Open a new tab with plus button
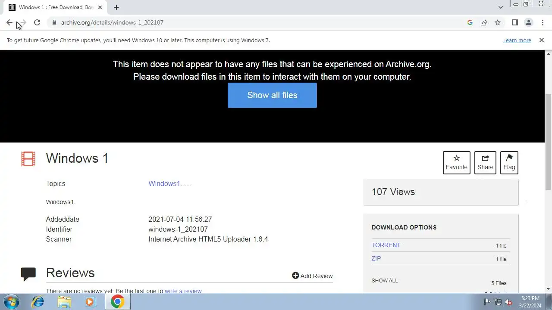The image size is (552, 310). pyautogui.click(x=116, y=7)
